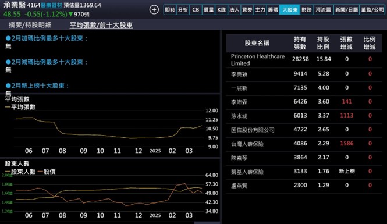This screenshot has height=224, width=387.
Task: Select shareholder row 李典穎
Action: pos(304,74)
